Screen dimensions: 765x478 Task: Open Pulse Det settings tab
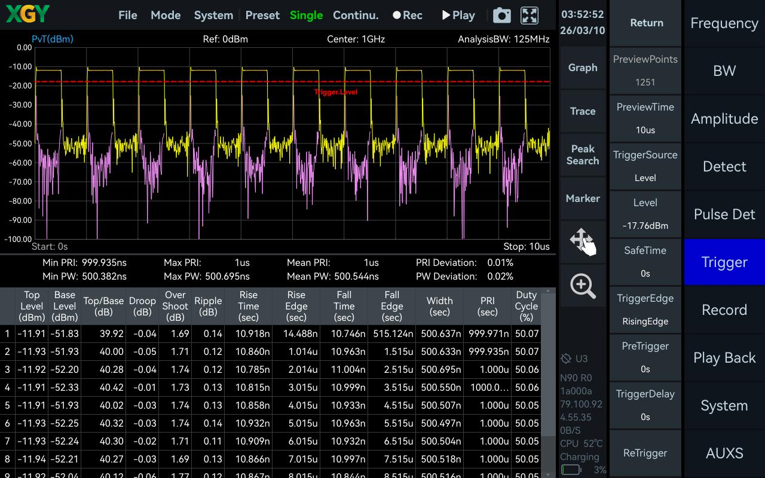coord(724,215)
